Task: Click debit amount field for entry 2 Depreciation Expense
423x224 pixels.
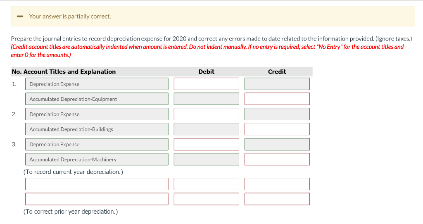Action: (207, 114)
